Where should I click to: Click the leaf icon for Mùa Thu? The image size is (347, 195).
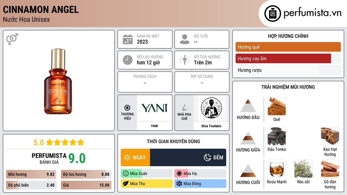click(x=126, y=183)
